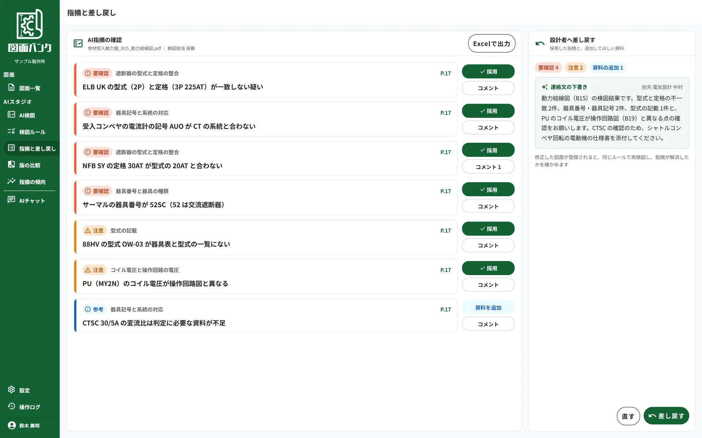Open コメント for the 受入コンベヤ finding

click(x=488, y=127)
